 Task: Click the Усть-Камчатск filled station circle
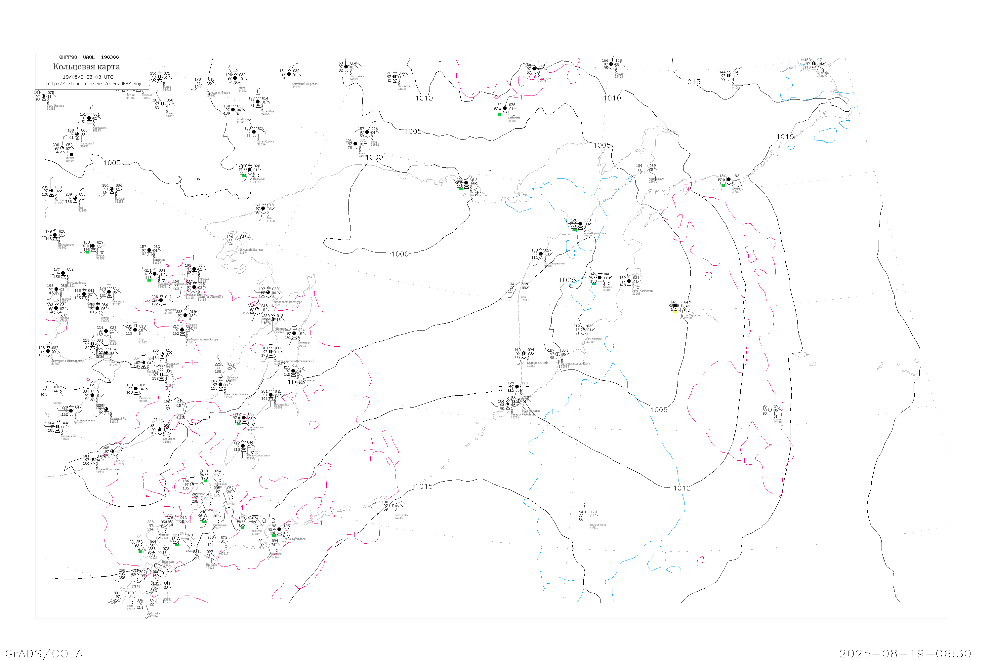629,281
